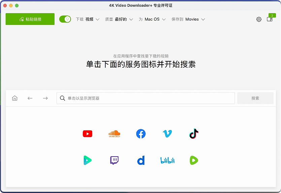This screenshot has width=281, height=193.
Task: Expand the 为 Mac OS platform dropdown
Action: [x=152, y=19]
